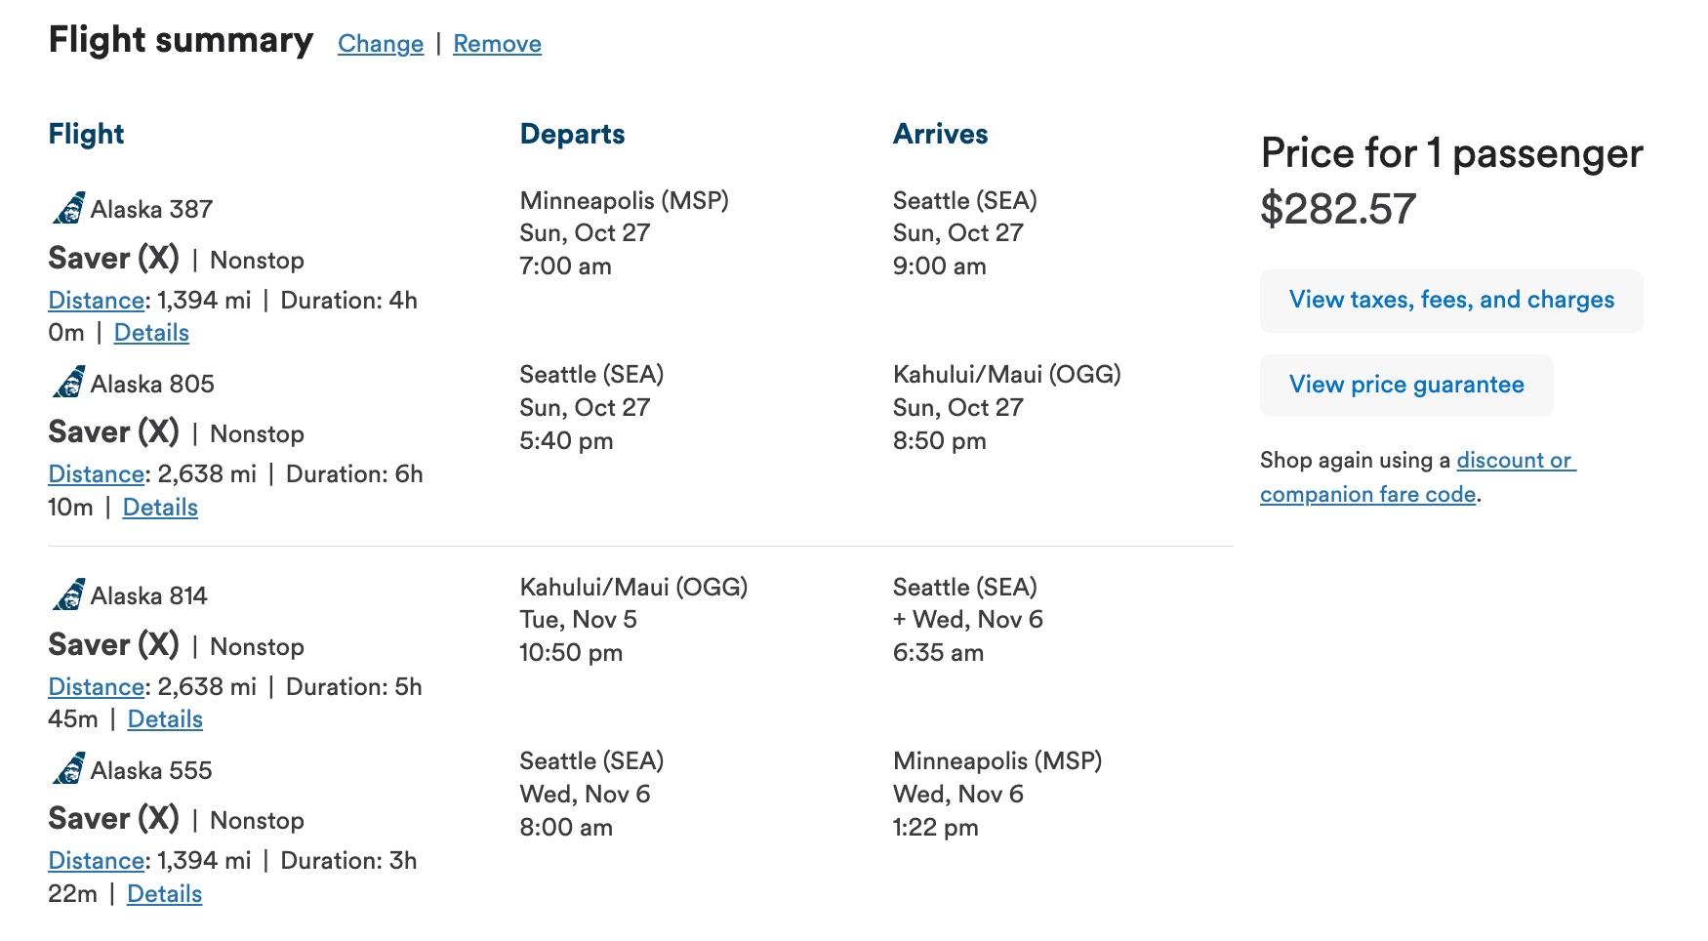Click the Alaska 555 airline logo icon
The image size is (1708, 941).
coord(68,769)
